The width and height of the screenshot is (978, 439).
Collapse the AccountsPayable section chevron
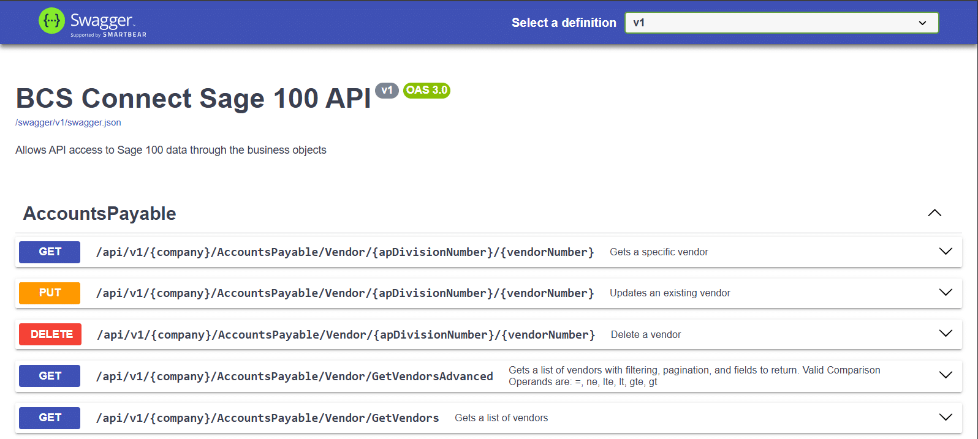[x=934, y=213]
